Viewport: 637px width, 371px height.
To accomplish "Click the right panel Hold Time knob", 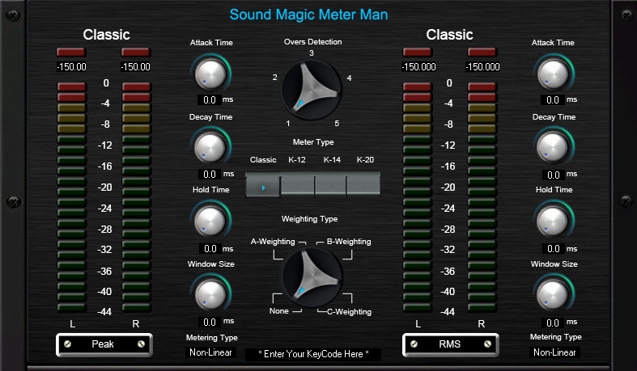I will click(x=553, y=221).
